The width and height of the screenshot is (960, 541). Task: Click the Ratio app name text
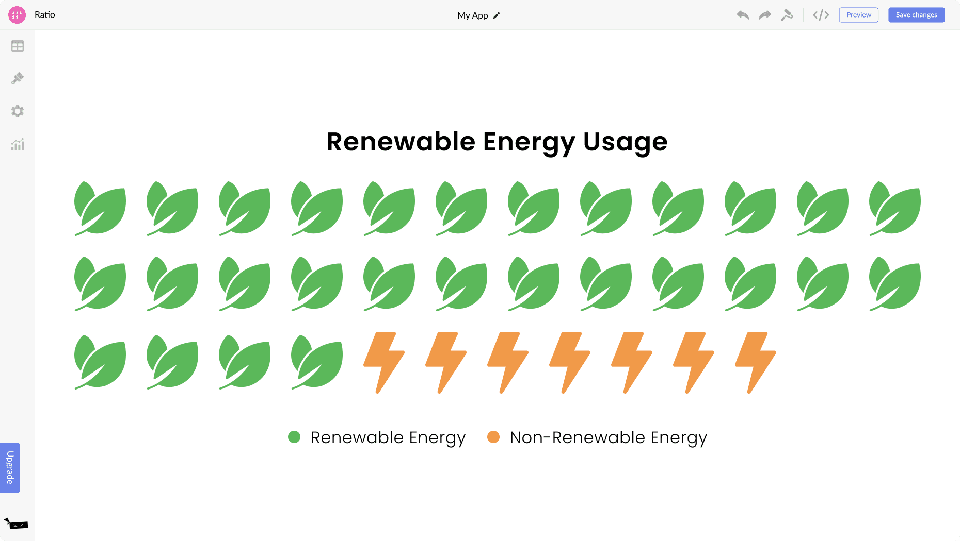pos(45,15)
